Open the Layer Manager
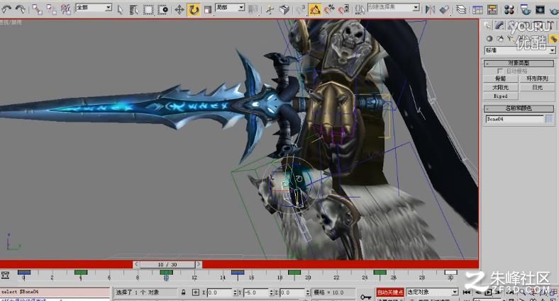 (461, 10)
